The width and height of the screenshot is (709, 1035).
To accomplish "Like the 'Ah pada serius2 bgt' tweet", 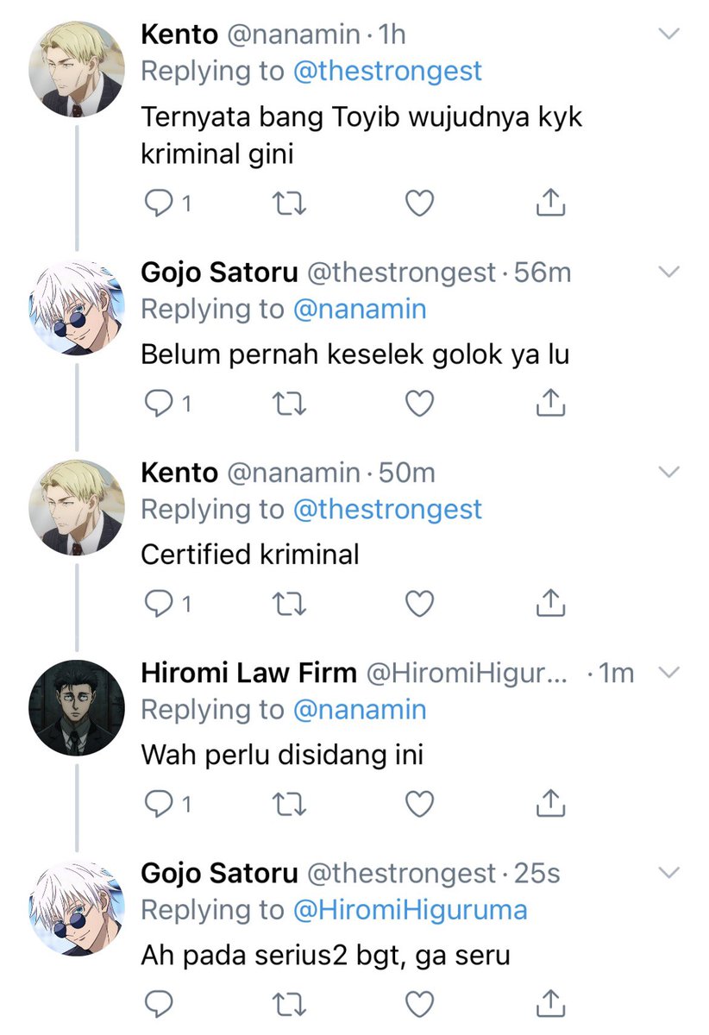I will tap(419, 1003).
